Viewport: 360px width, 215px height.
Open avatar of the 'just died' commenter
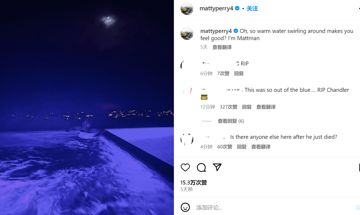(187, 139)
